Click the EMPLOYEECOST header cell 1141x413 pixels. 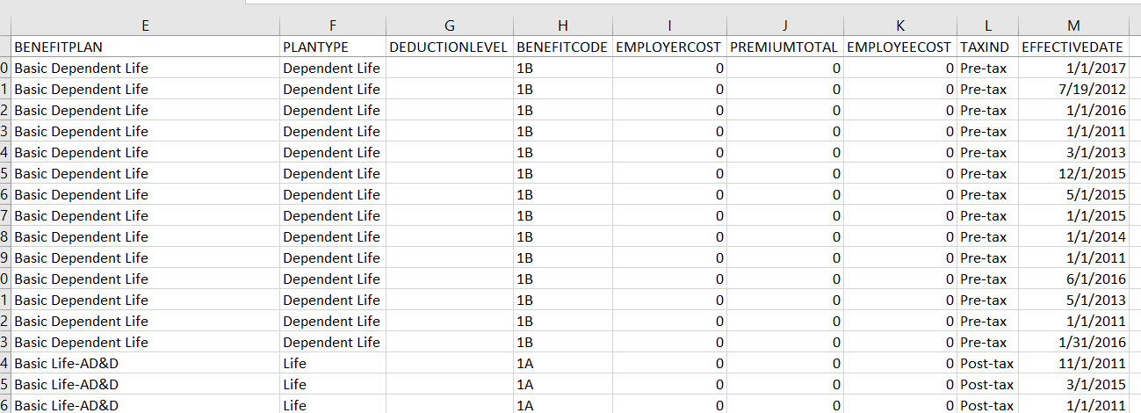899,47
